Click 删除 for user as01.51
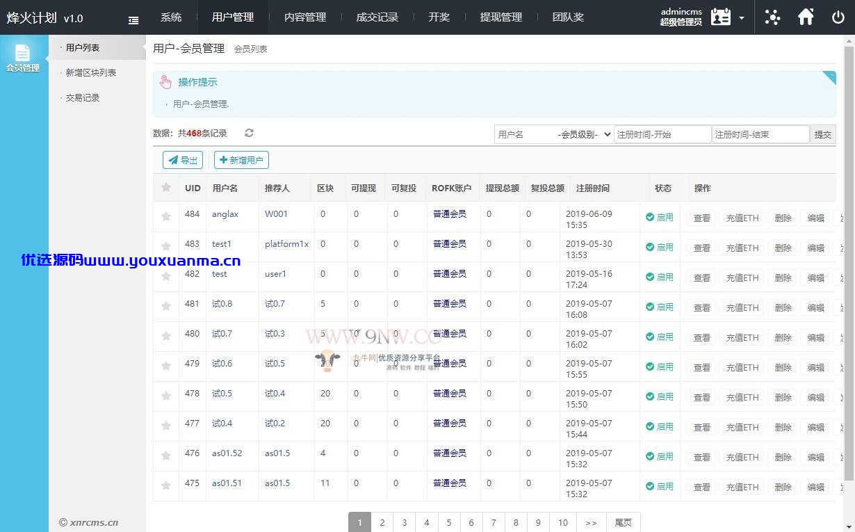 click(783, 487)
